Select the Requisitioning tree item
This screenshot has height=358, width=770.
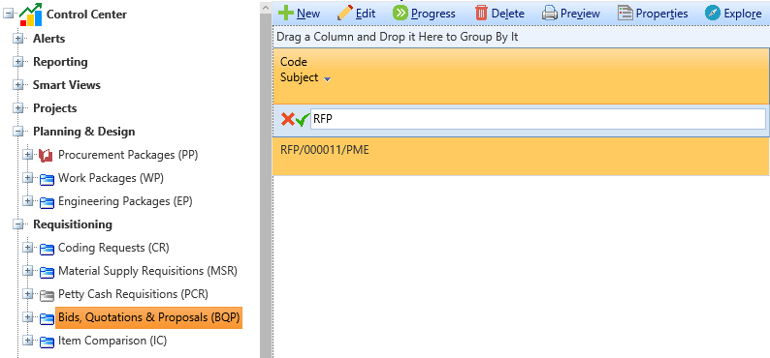coord(72,224)
